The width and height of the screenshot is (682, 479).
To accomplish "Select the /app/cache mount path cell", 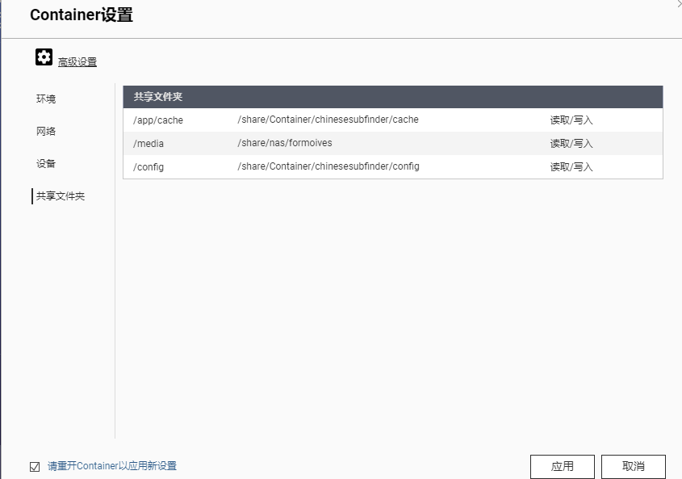I will click(158, 120).
